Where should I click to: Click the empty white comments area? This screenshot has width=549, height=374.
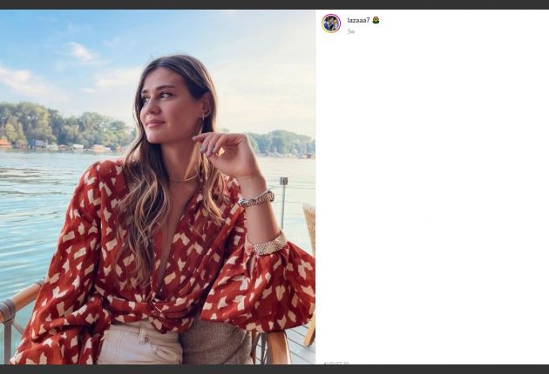click(x=431, y=191)
